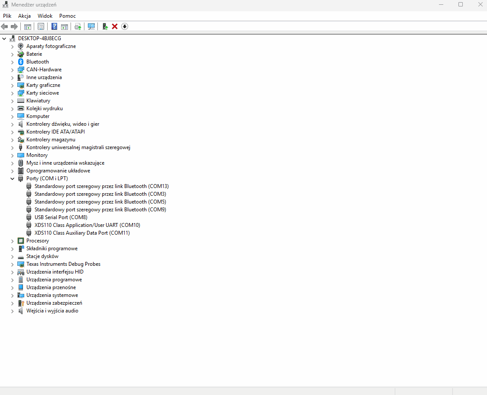Click the Scan for hardware changes monitor icon
This screenshot has height=395, width=487.
[x=91, y=27]
